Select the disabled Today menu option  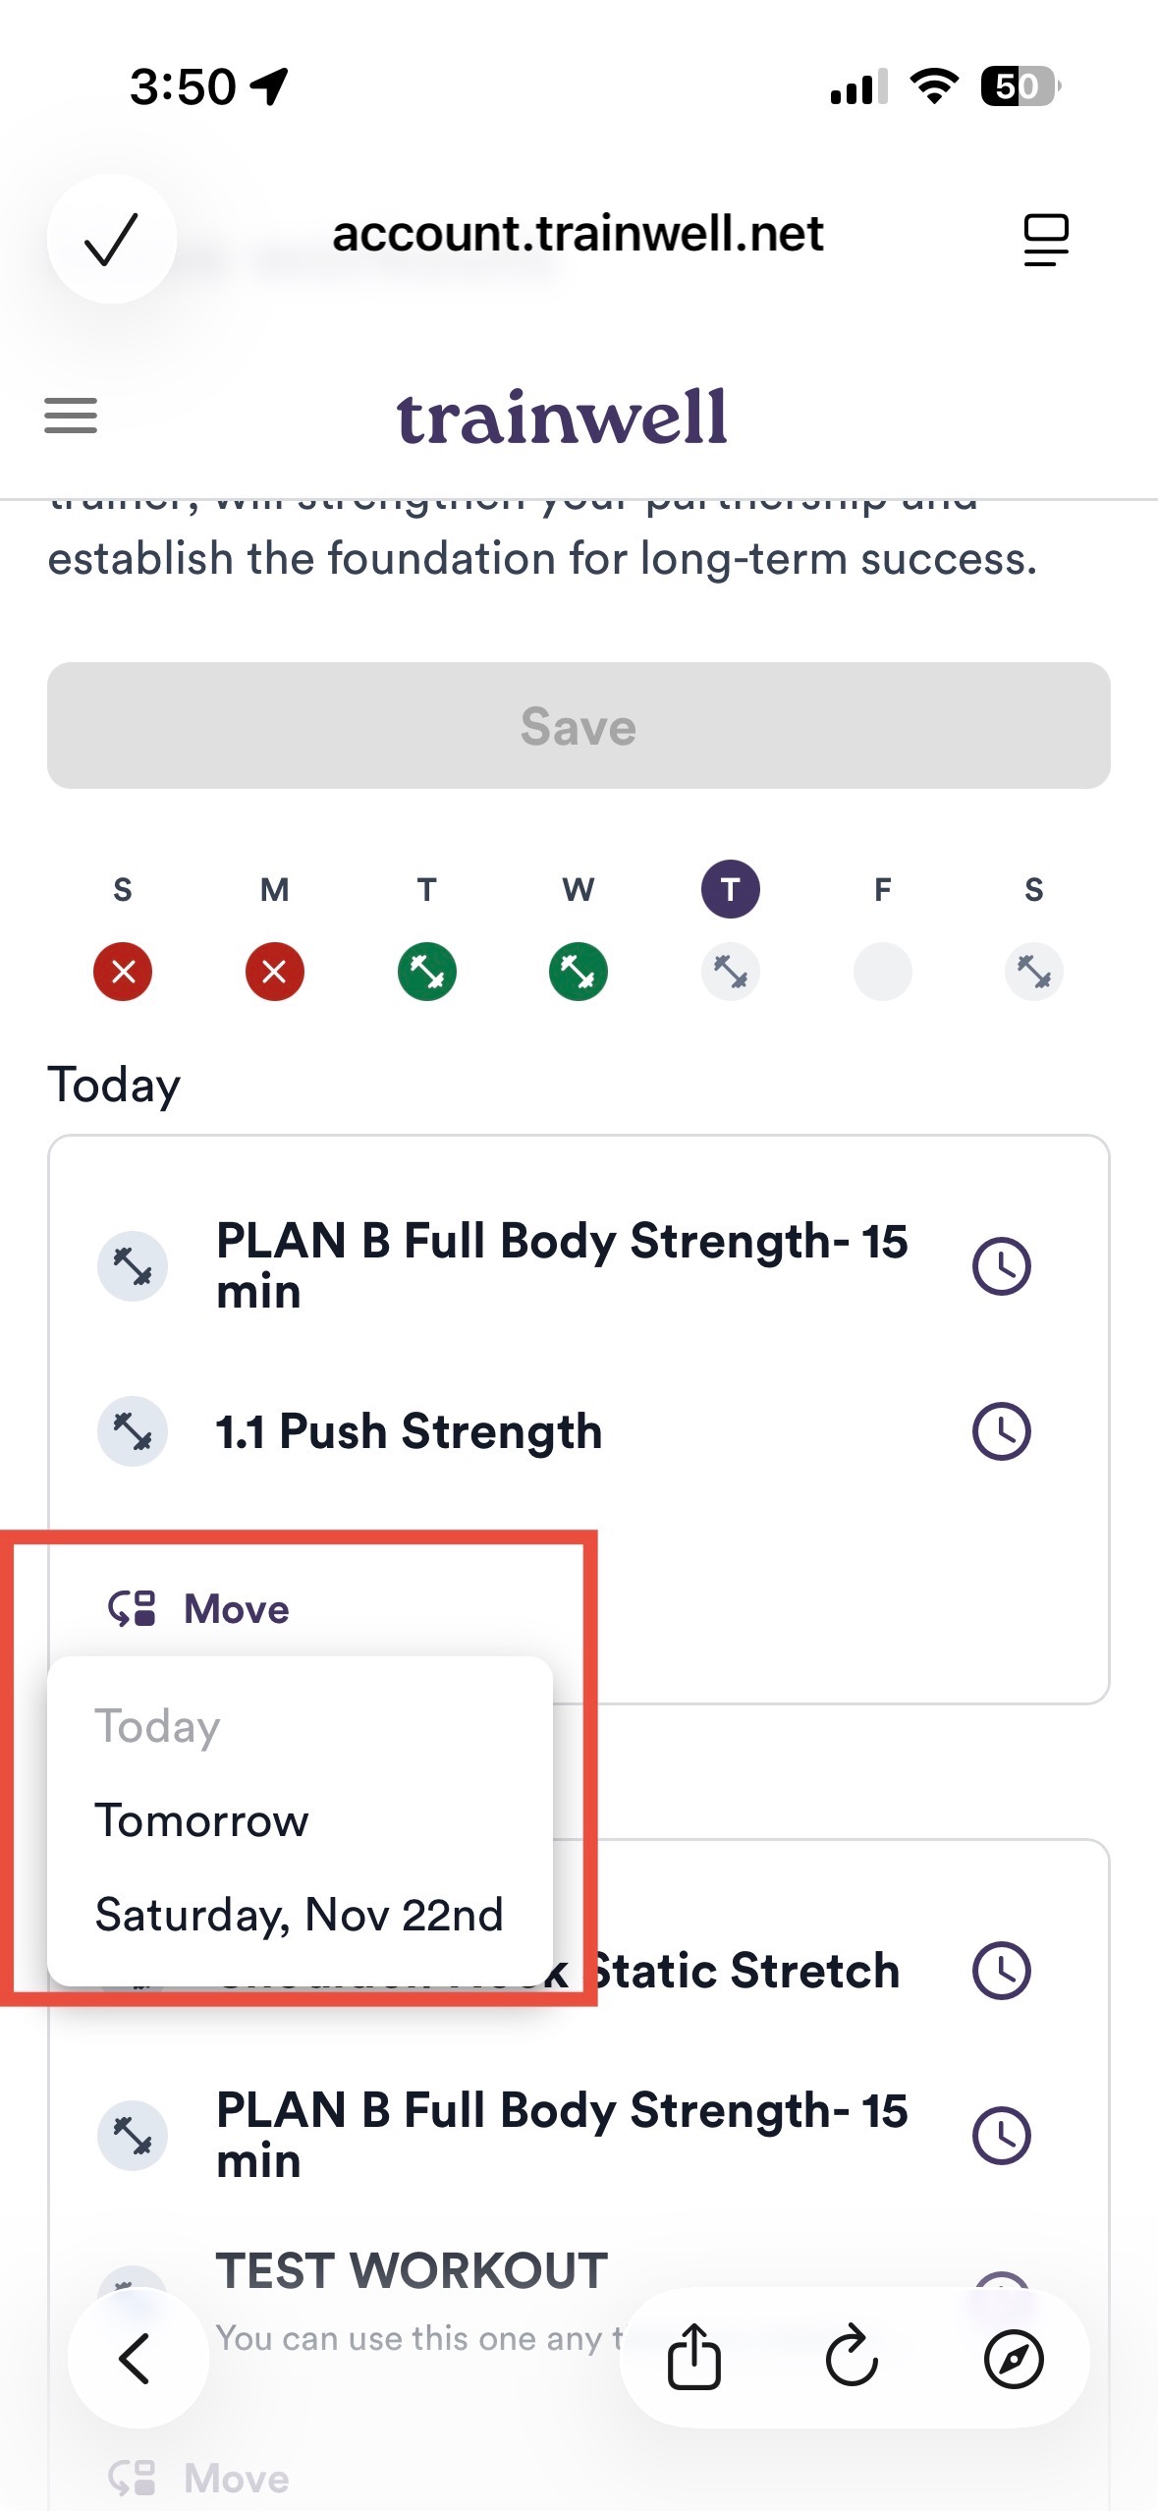[157, 1726]
